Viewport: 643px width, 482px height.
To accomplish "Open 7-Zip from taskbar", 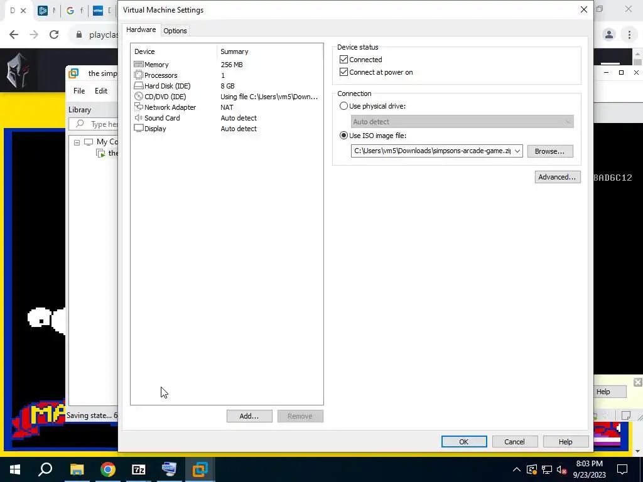I will [x=139, y=469].
